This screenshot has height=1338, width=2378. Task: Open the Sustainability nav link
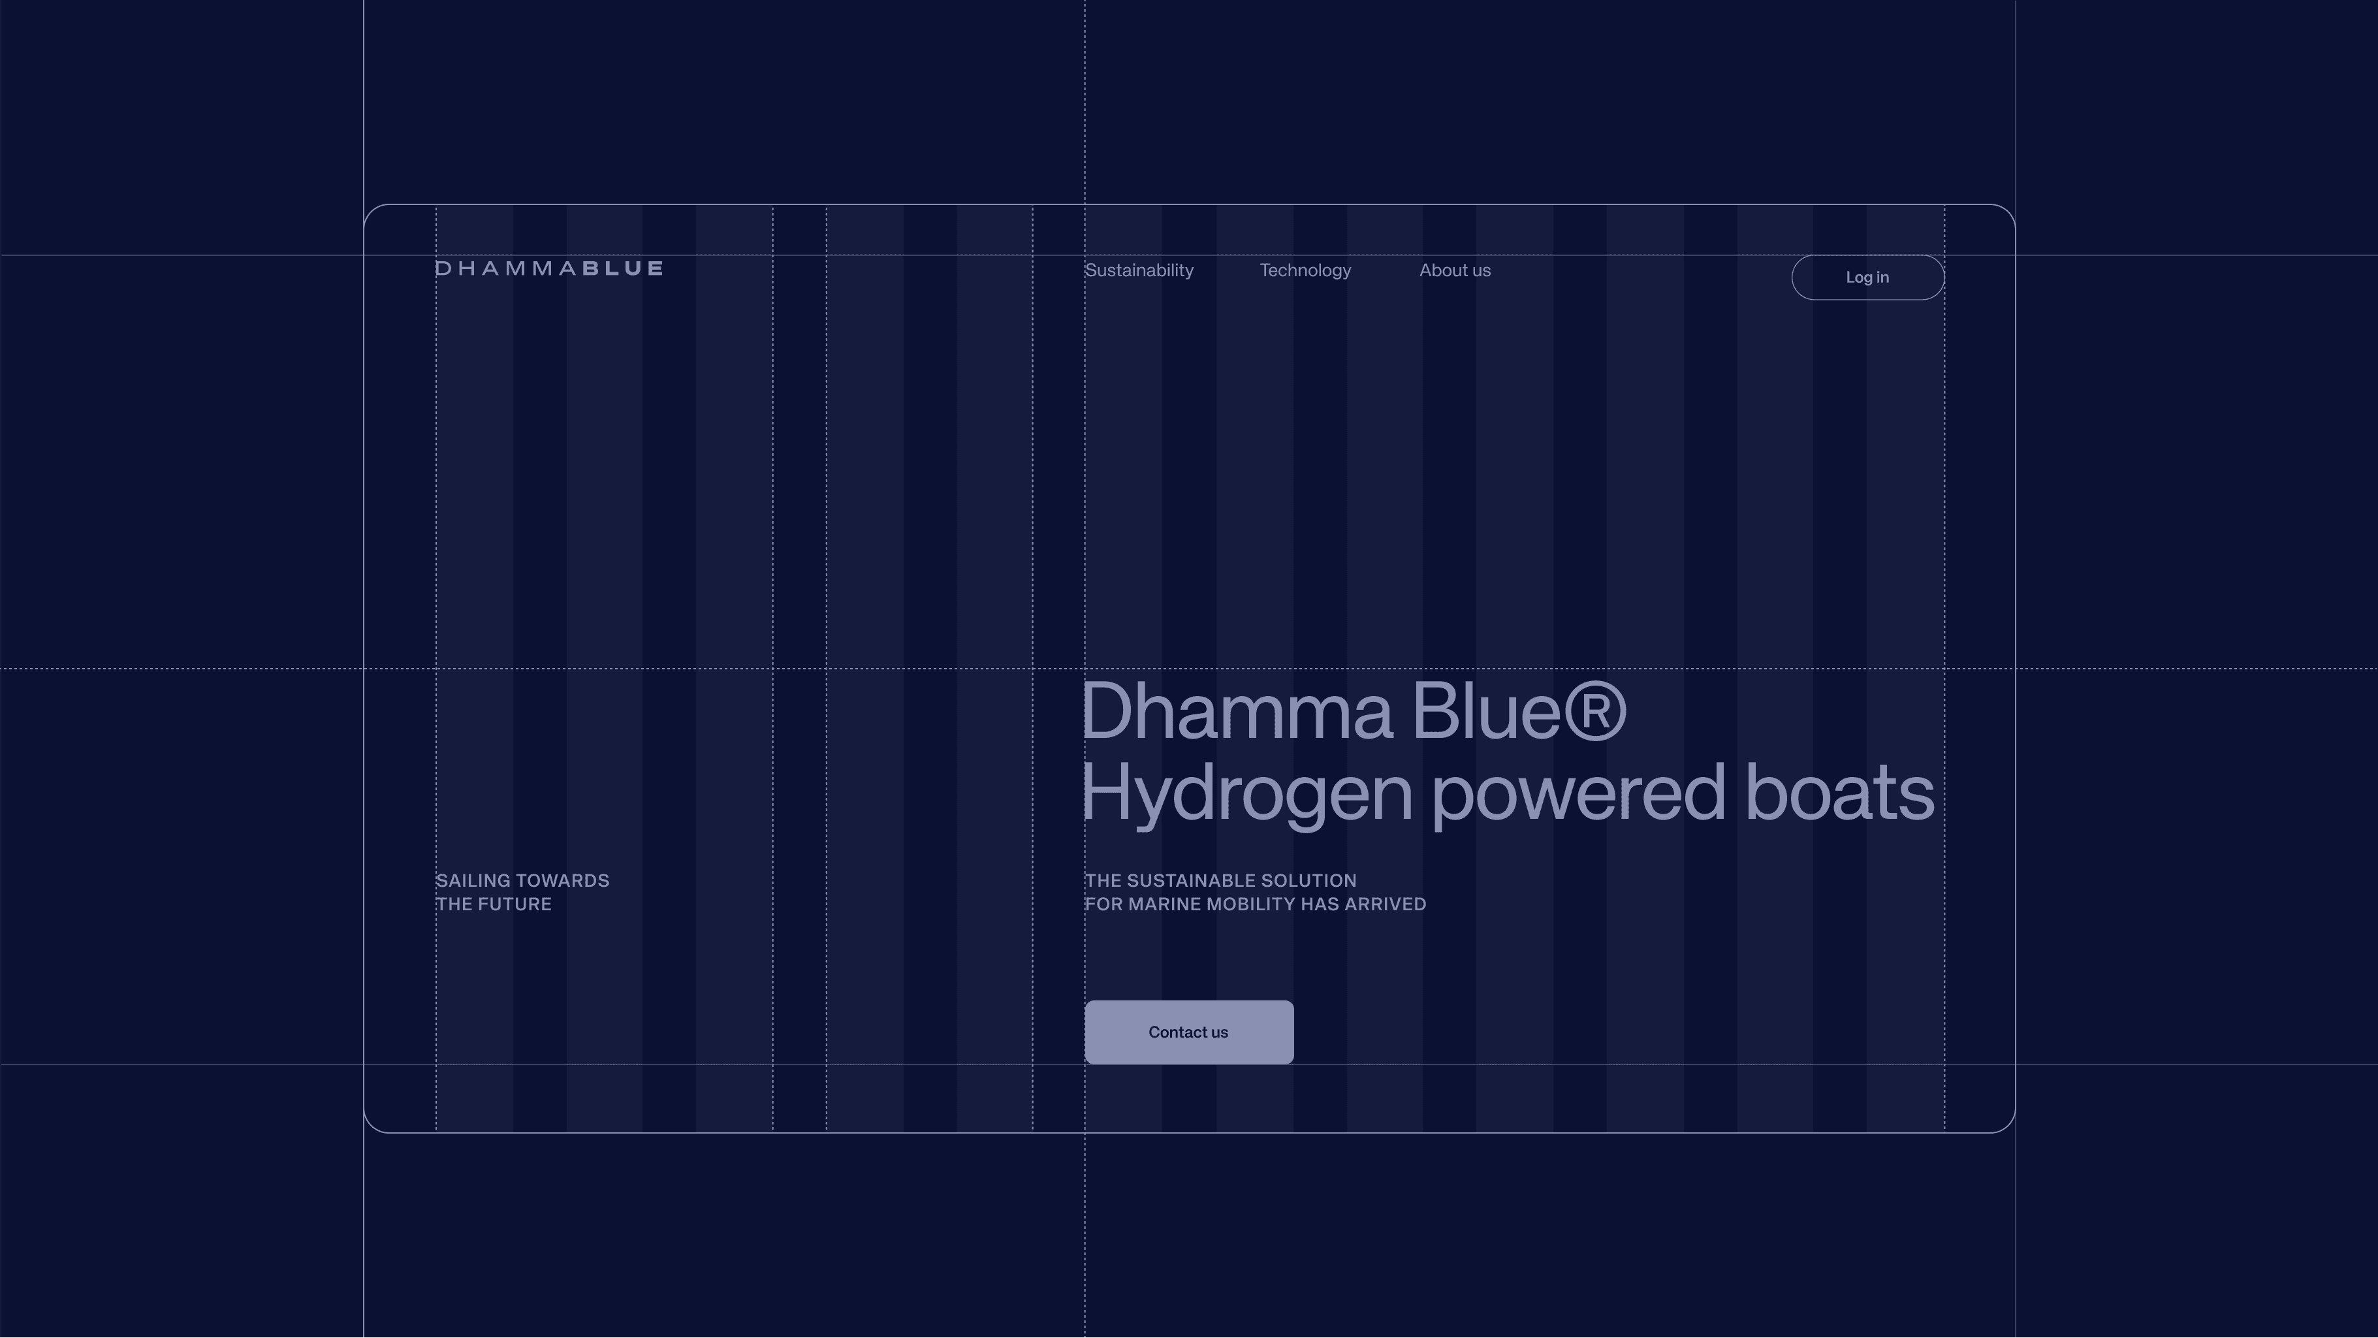[x=1138, y=270]
